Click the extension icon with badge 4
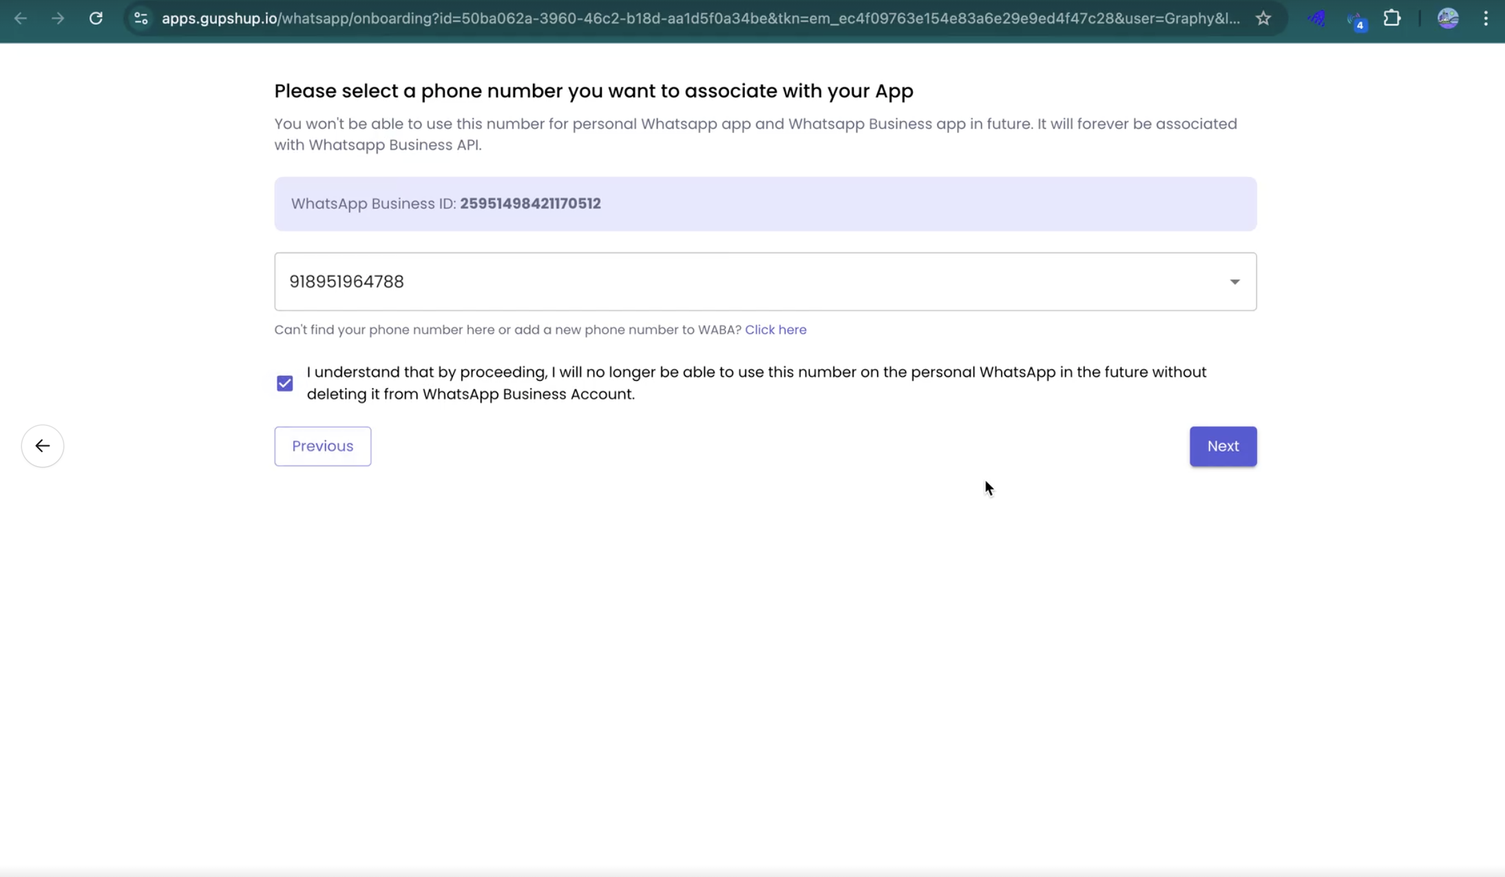 [x=1355, y=20]
